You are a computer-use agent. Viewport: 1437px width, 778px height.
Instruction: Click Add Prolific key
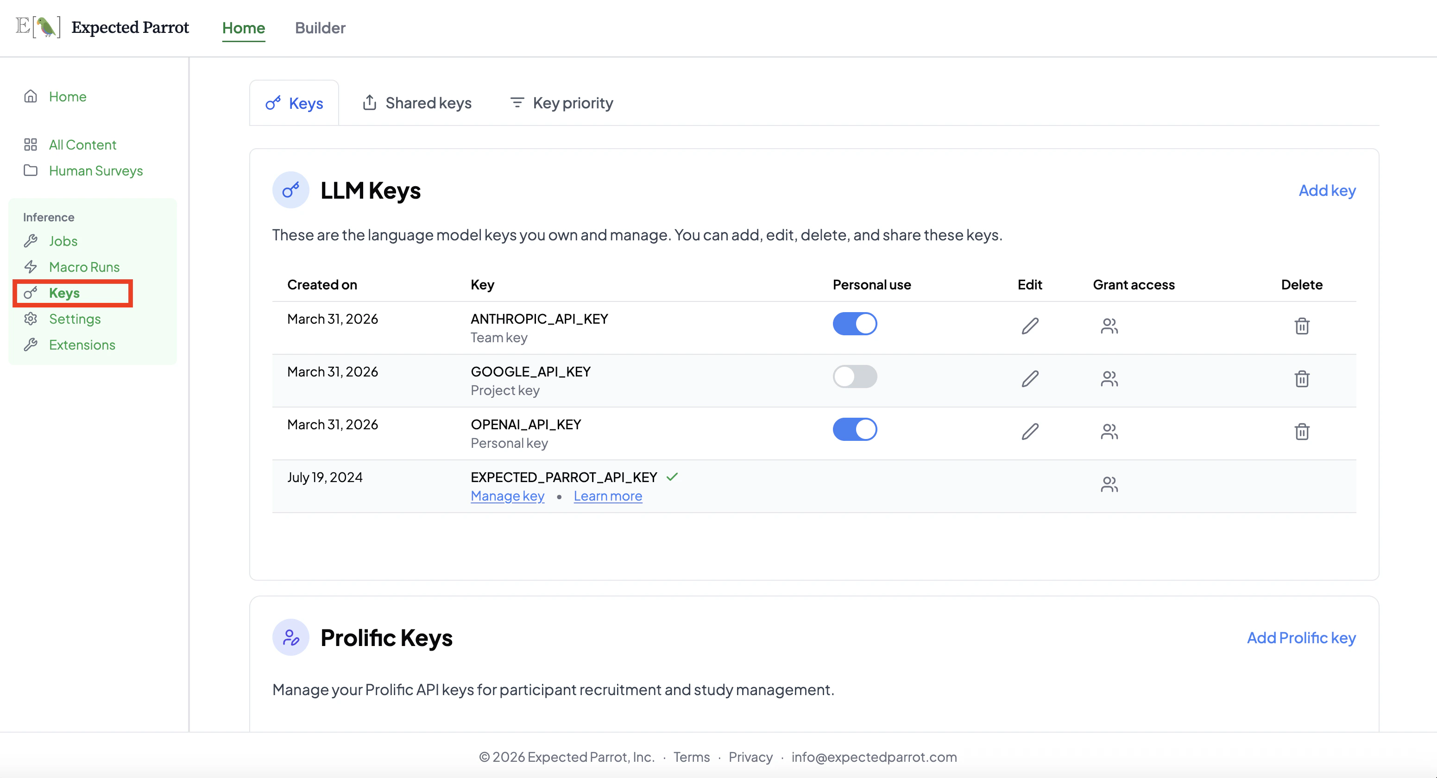pyautogui.click(x=1301, y=638)
